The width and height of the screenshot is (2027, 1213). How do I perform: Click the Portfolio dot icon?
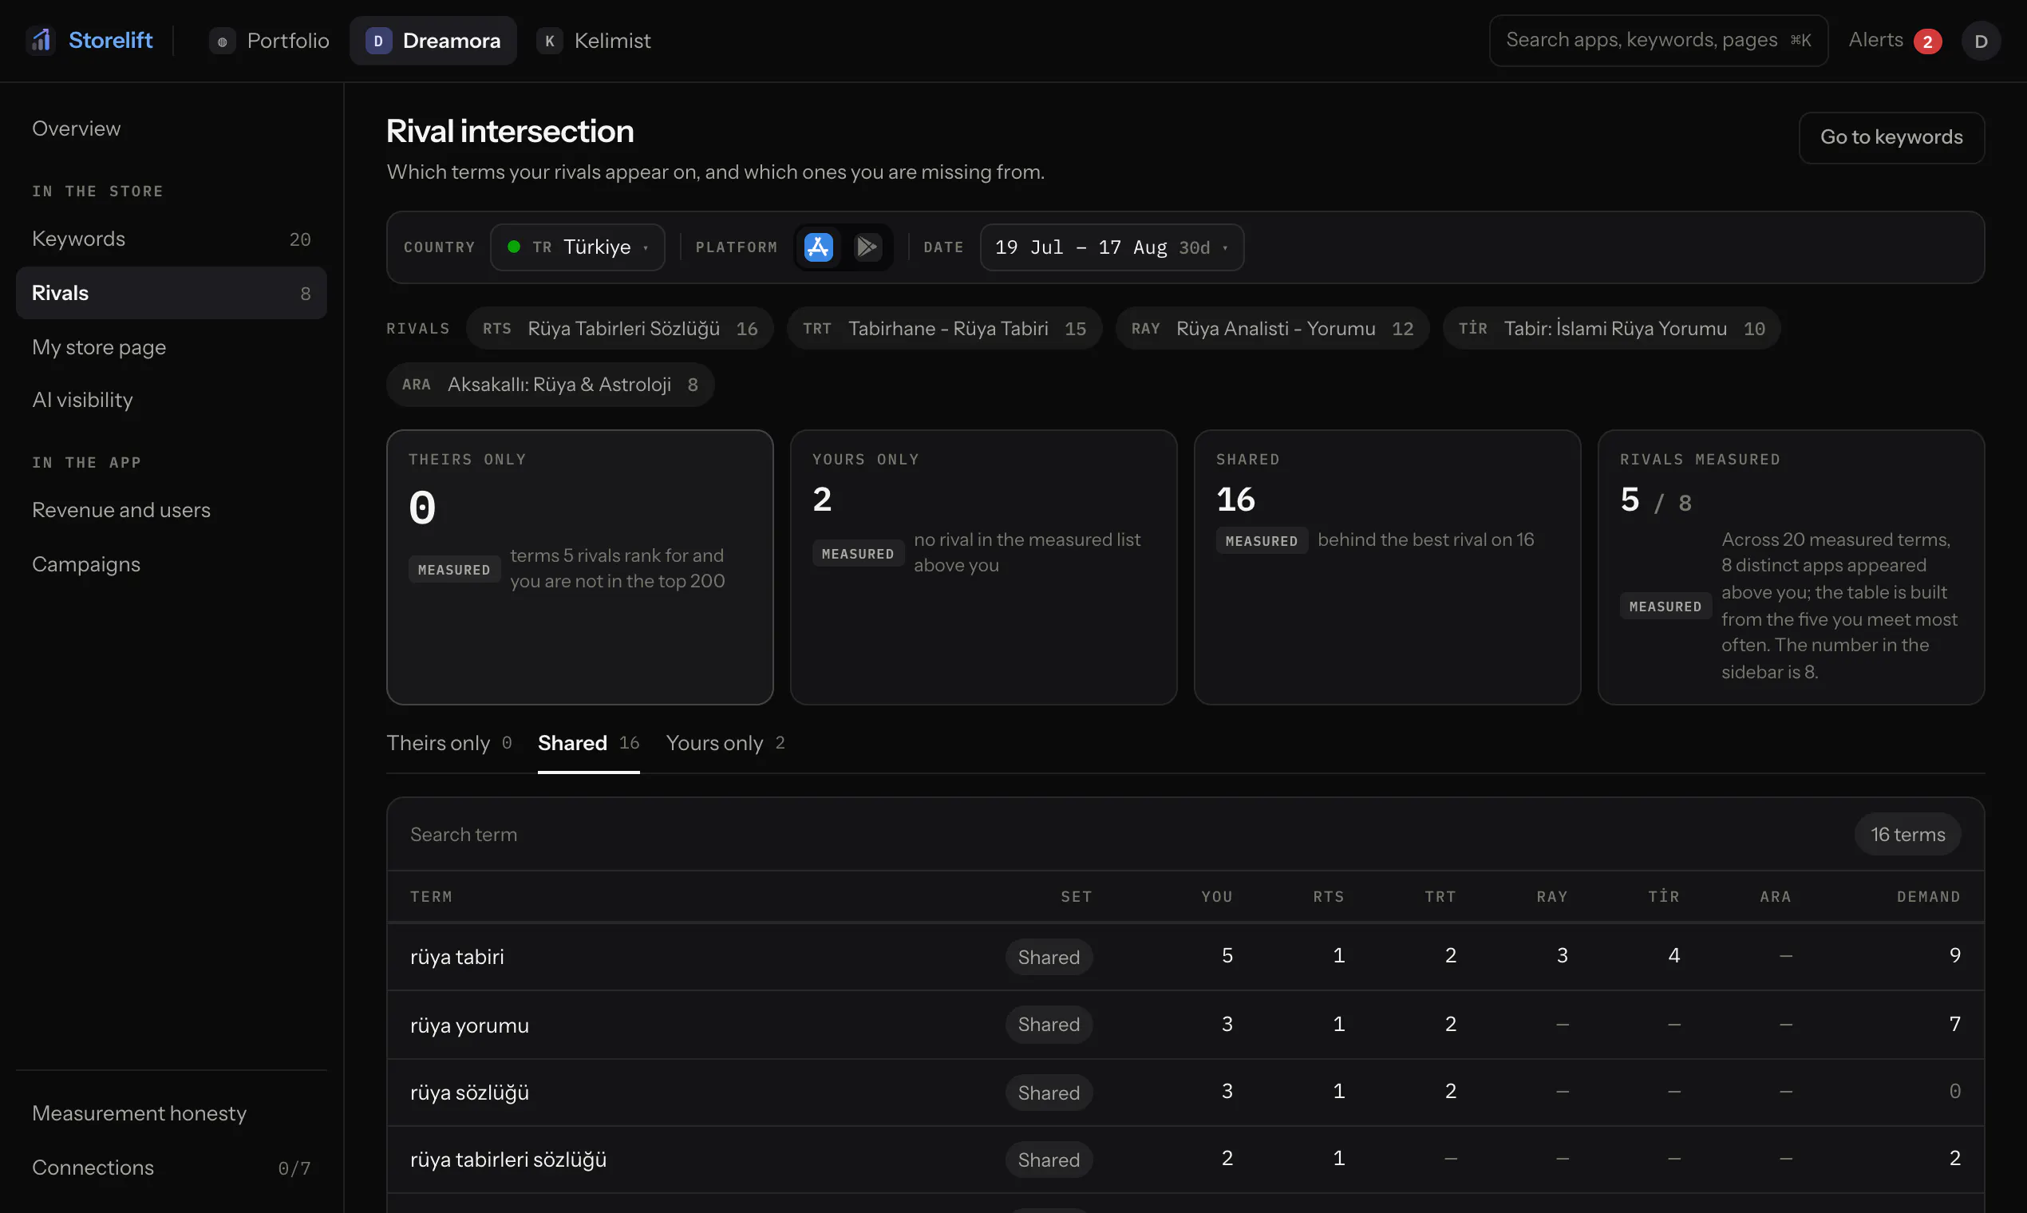[x=223, y=41]
